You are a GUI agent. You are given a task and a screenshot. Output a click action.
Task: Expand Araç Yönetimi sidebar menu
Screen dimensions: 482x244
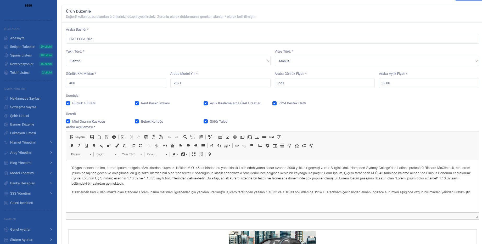tap(28, 152)
